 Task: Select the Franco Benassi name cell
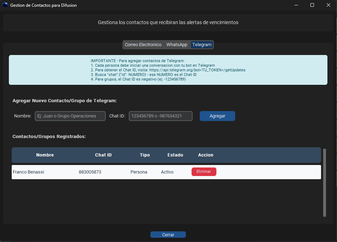[28, 172]
